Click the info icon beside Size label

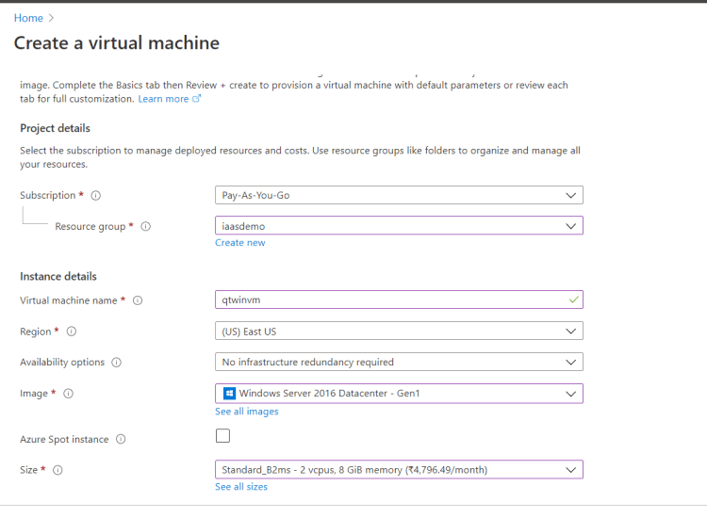point(58,470)
